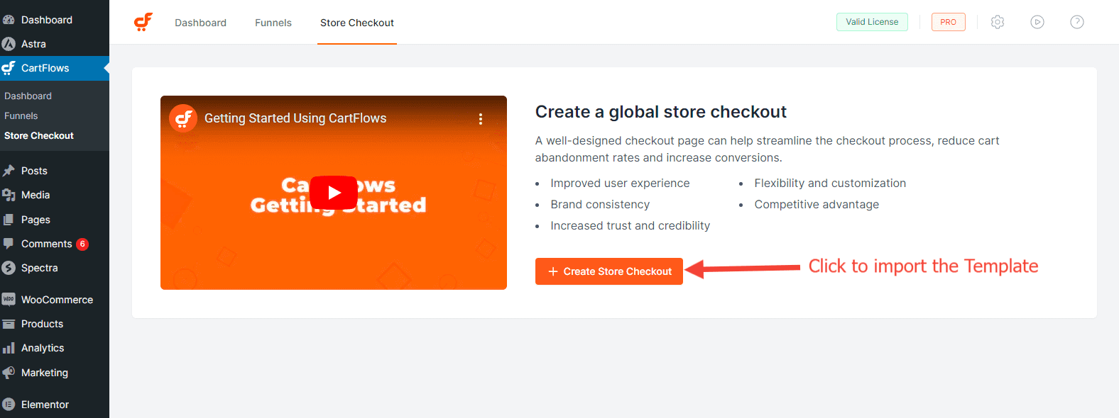Click the 'Create a global store checkout' heading

click(661, 112)
